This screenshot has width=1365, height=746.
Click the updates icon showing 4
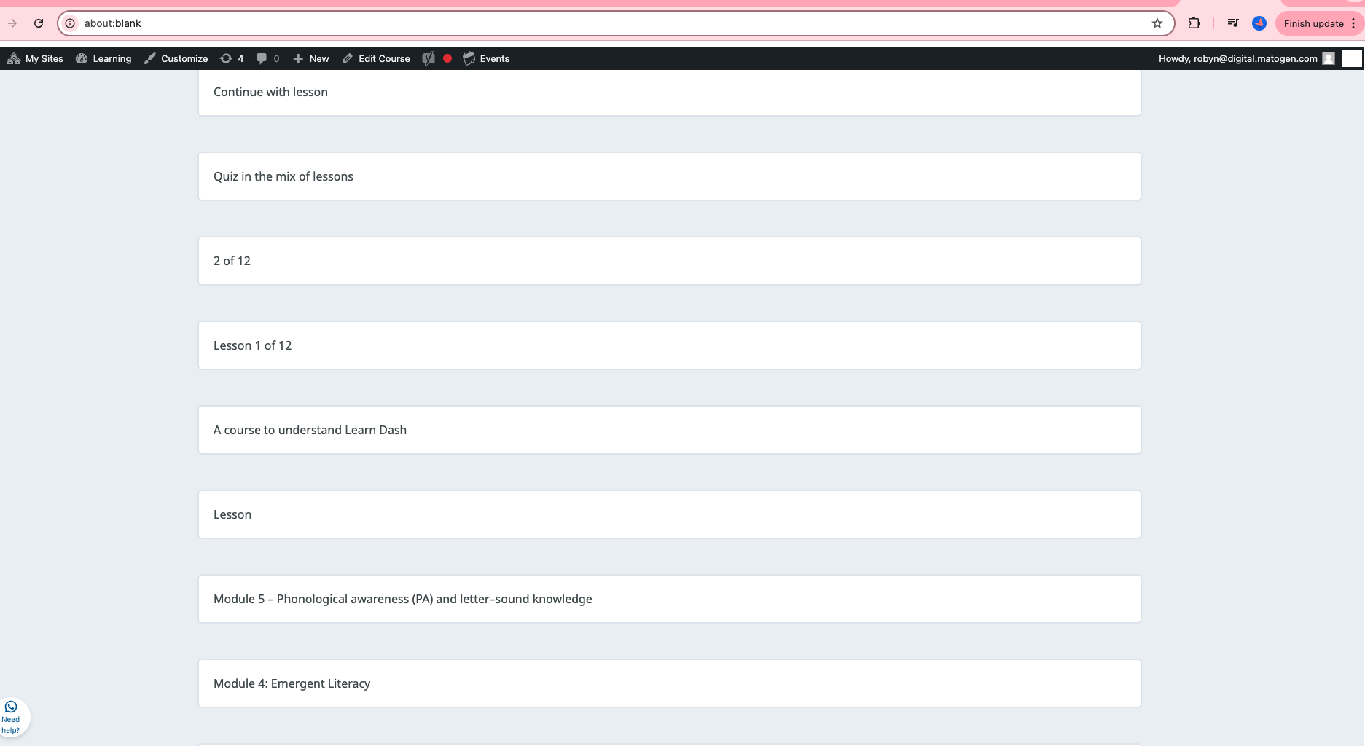pos(232,58)
